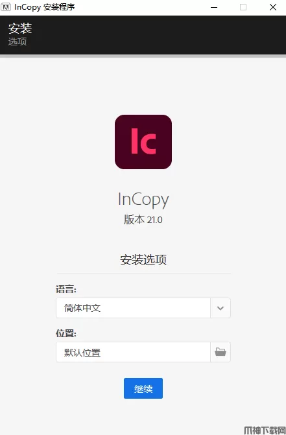Image resolution: width=286 pixels, height=435 pixels.
Task: Click the Adobe installer title bar icon
Action: coord(6,7)
